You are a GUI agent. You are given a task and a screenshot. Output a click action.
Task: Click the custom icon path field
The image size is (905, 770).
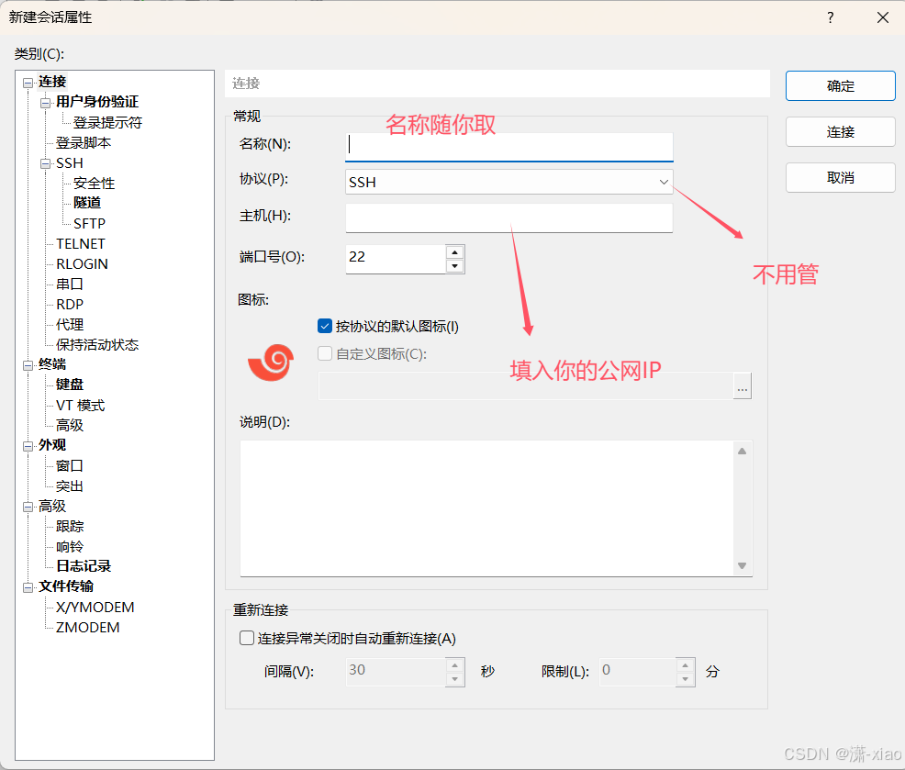click(x=526, y=386)
